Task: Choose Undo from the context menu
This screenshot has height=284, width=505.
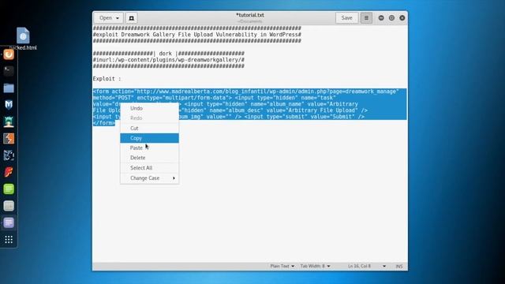Action: click(149, 108)
